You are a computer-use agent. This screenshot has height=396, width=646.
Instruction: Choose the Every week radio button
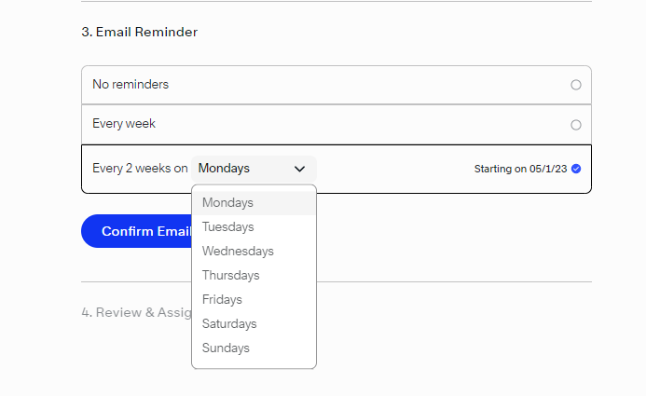576,125
